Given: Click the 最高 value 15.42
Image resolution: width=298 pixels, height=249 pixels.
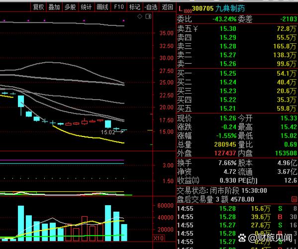Looking at the screenshot, I should (x=289, y=127).
